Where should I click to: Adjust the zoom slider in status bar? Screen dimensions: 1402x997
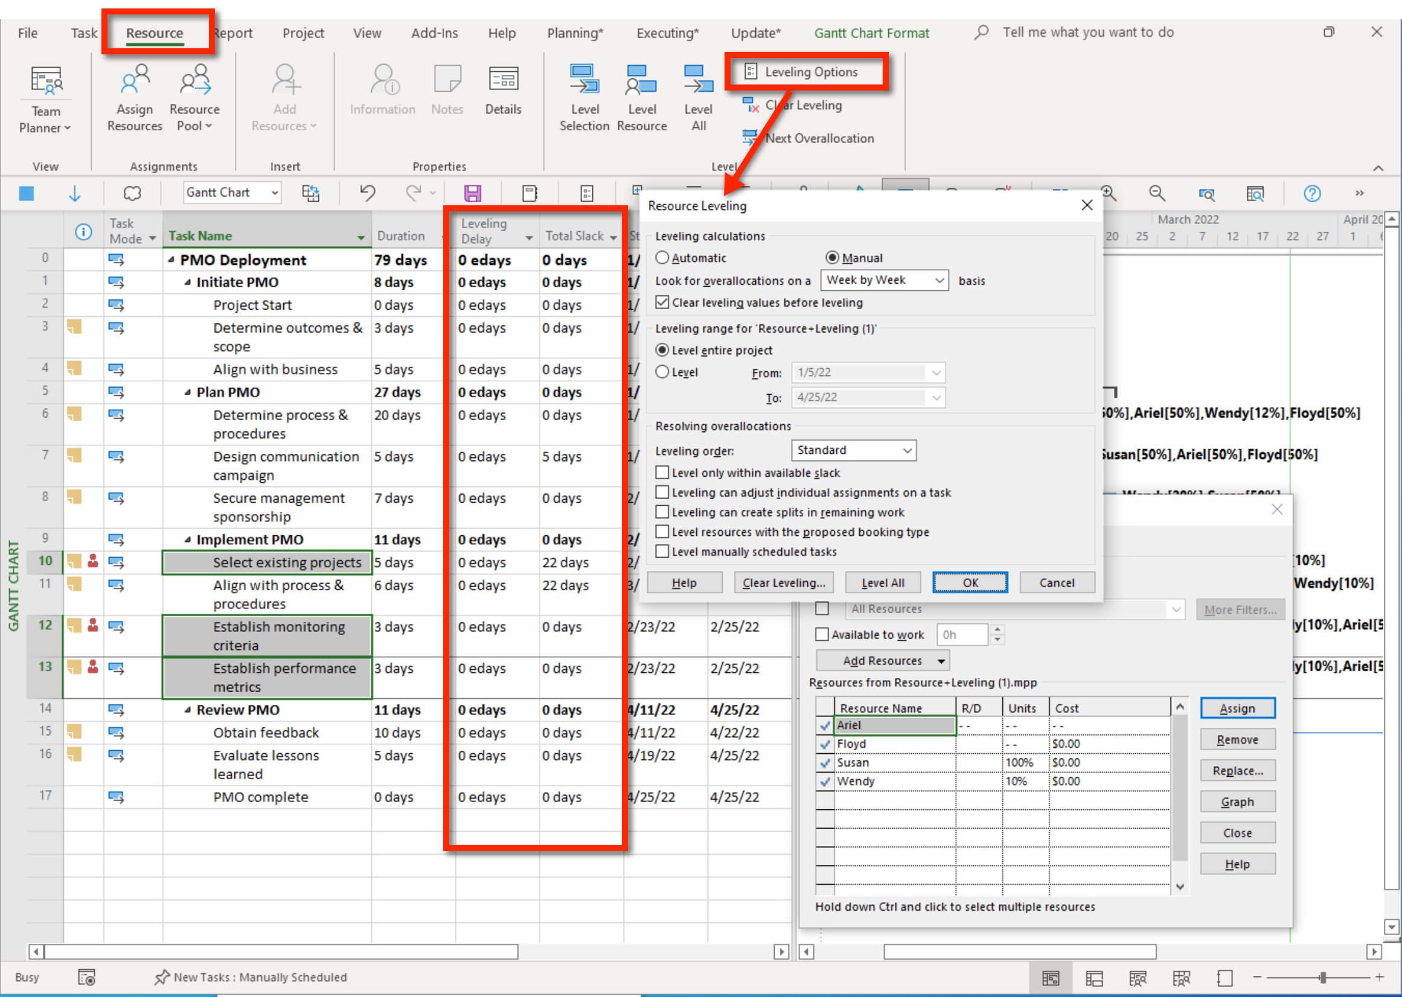(1322, 976)
